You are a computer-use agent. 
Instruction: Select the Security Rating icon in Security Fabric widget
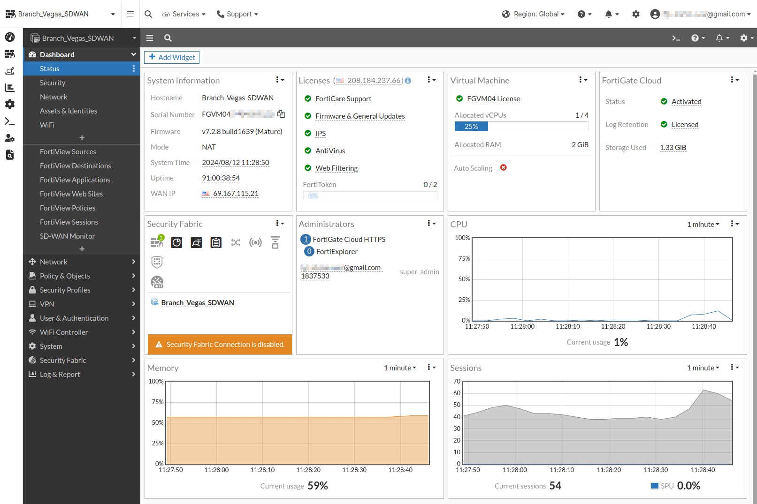(x=176, y=242)
